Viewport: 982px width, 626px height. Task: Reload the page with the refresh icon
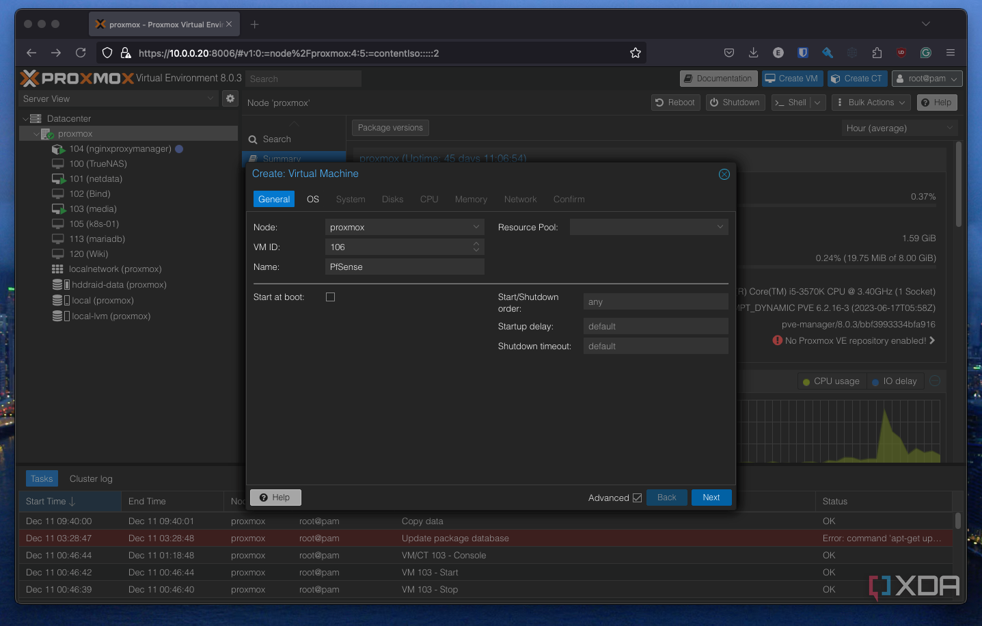(x=81, y=53)
